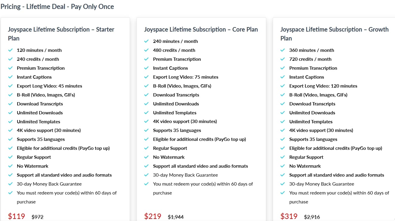The width and height of the screenshot is (395, 221).
Task: Click the $119 Starter price
Action: [16, 216]
